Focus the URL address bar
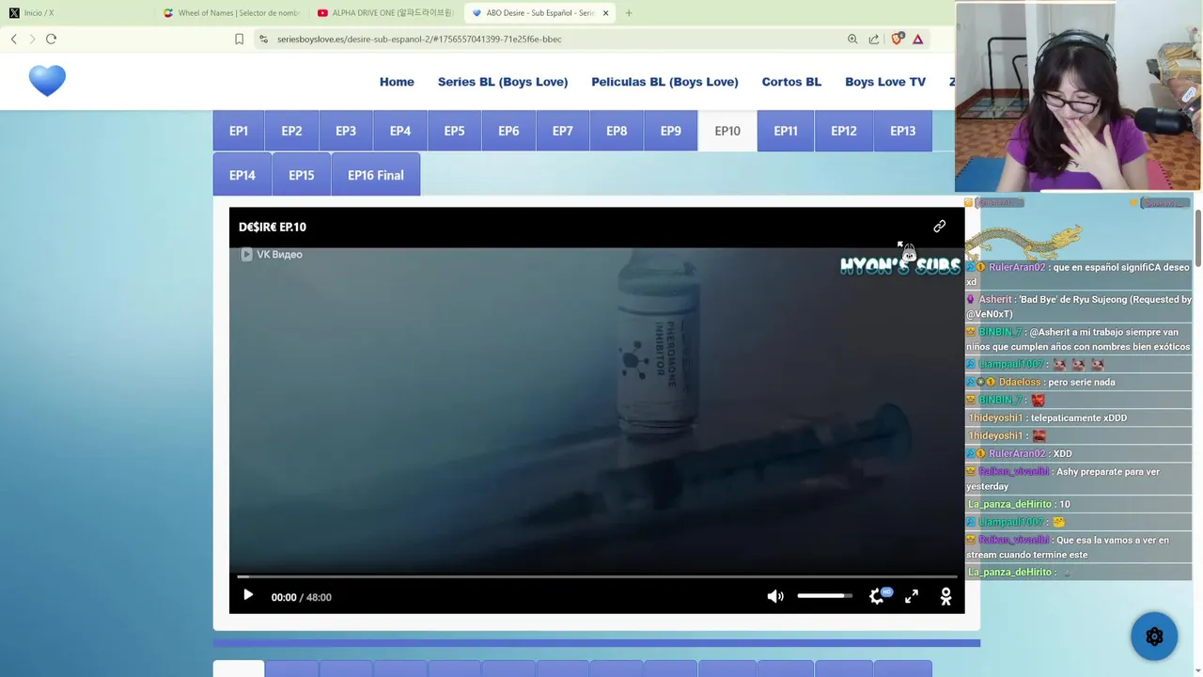Screen dimensions: 1203x677 tap(555, 39)
